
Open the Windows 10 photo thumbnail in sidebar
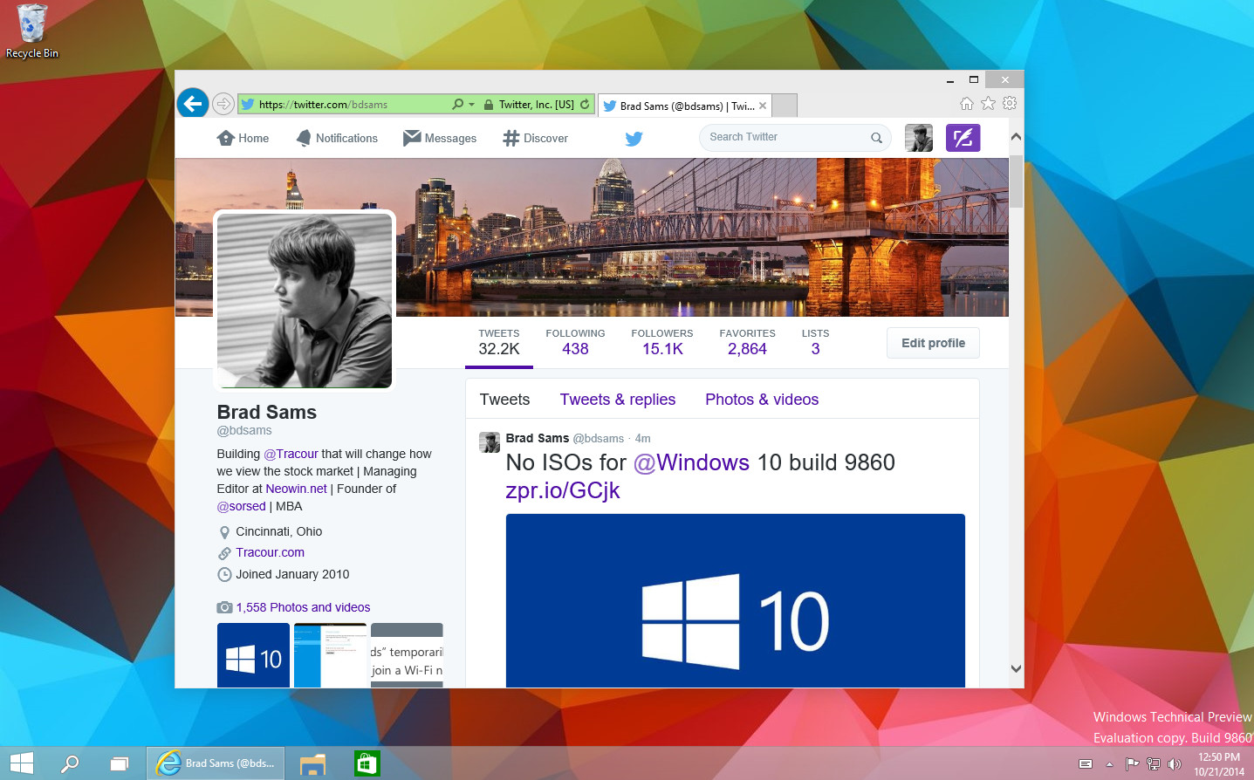[x=253, y=655]
